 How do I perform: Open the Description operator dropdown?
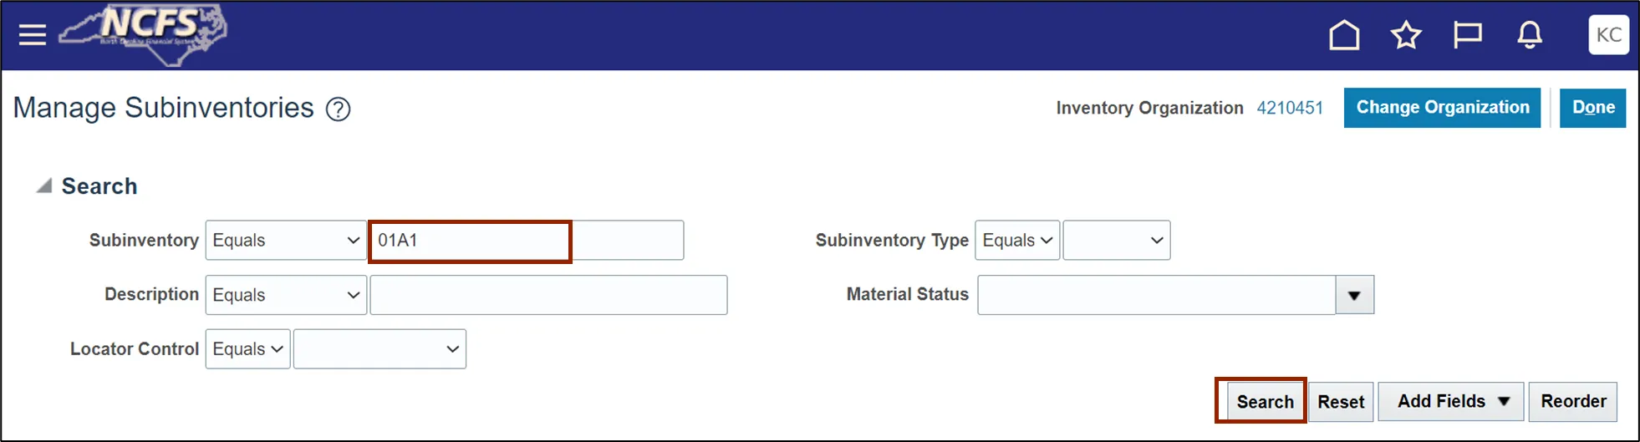tap(286, 295)
